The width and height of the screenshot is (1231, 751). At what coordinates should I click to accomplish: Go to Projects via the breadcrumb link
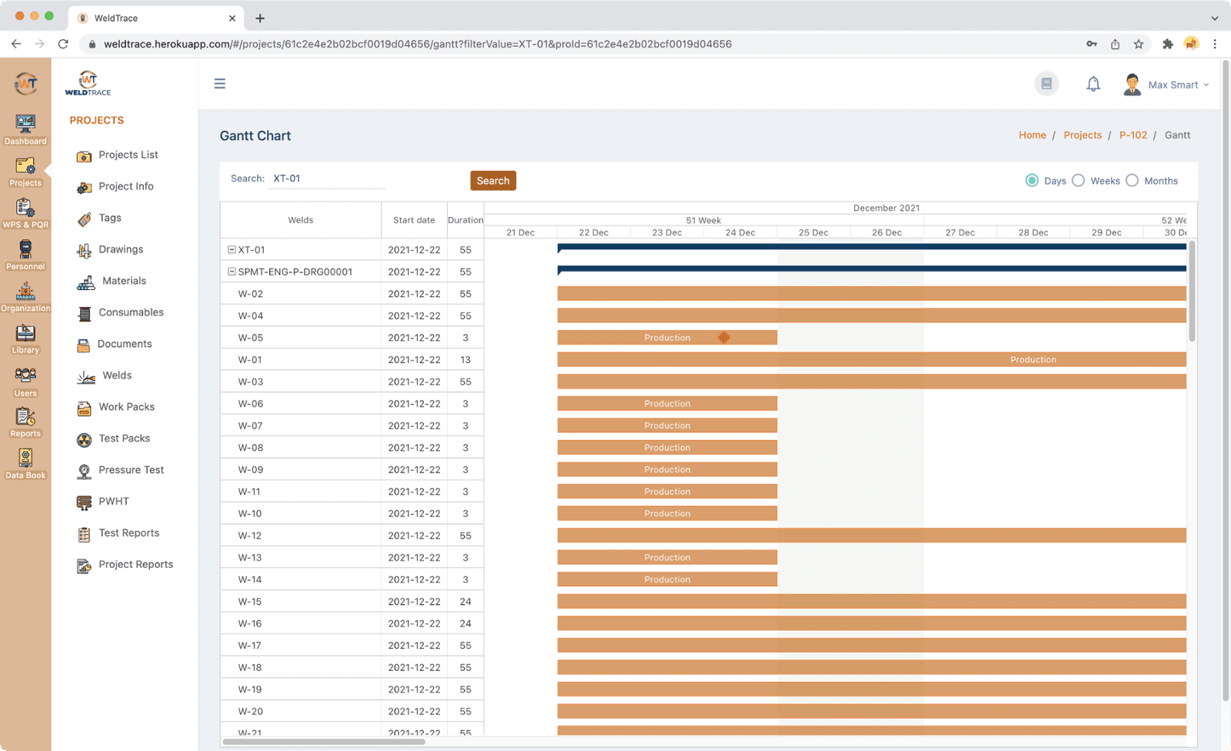click(x=1082, y=135)
